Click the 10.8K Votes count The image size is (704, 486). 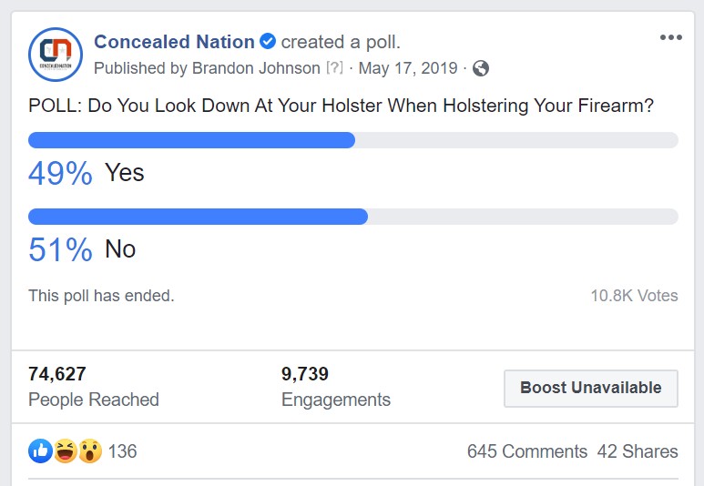(x=634, y=296)
